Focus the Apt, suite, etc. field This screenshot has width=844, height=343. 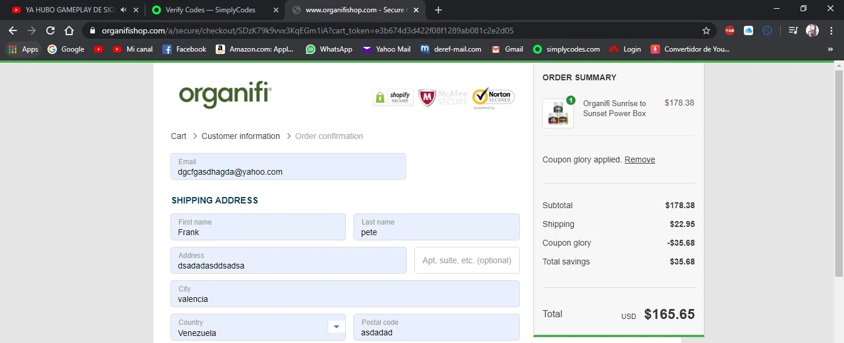click(x=467, y=260)
